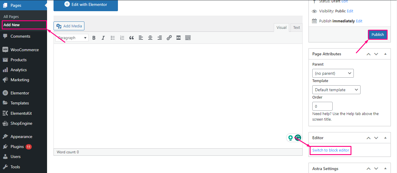
Task: Switch to the Text editing tab
Action: click(296, 27)
